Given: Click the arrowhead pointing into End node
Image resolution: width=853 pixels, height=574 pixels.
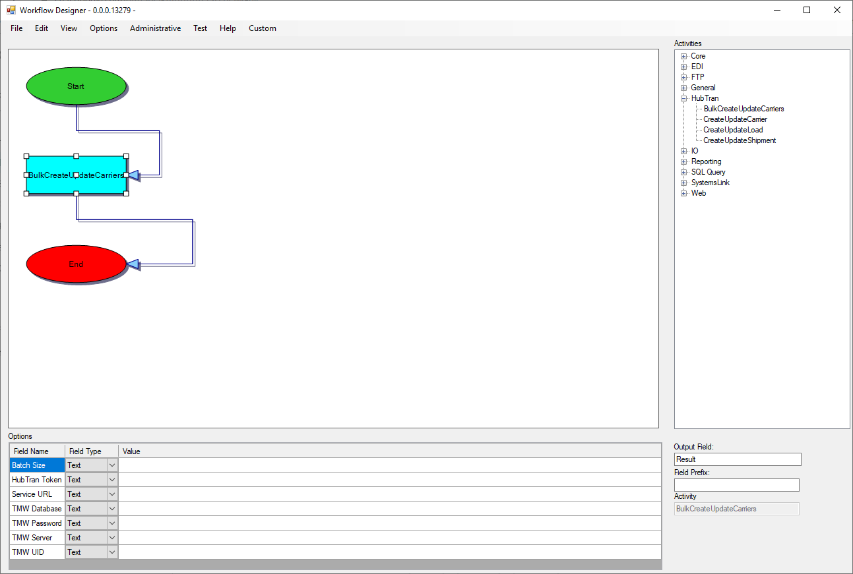Looking at the screenshot, I should 133,264.
